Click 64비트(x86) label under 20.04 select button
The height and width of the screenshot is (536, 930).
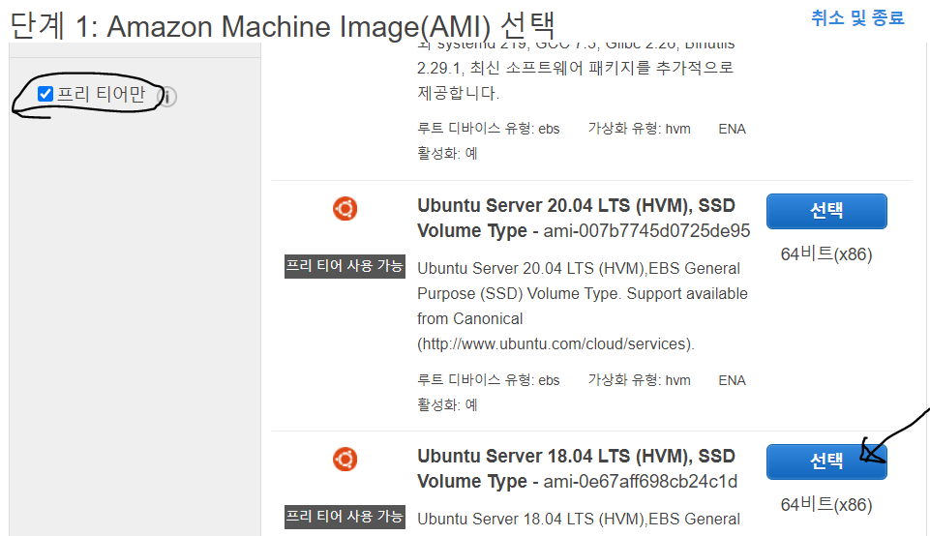(x=826, y=254)
